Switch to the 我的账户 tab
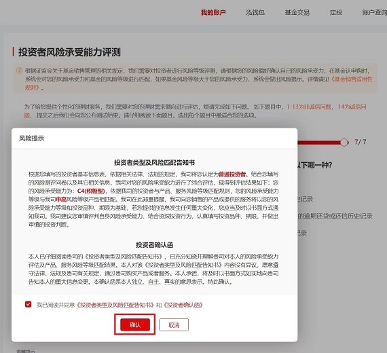This screenshot has width=387, height=353. 213,12
